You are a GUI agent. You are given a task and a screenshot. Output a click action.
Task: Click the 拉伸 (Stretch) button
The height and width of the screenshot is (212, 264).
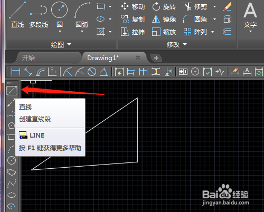(x=133, y=32)
